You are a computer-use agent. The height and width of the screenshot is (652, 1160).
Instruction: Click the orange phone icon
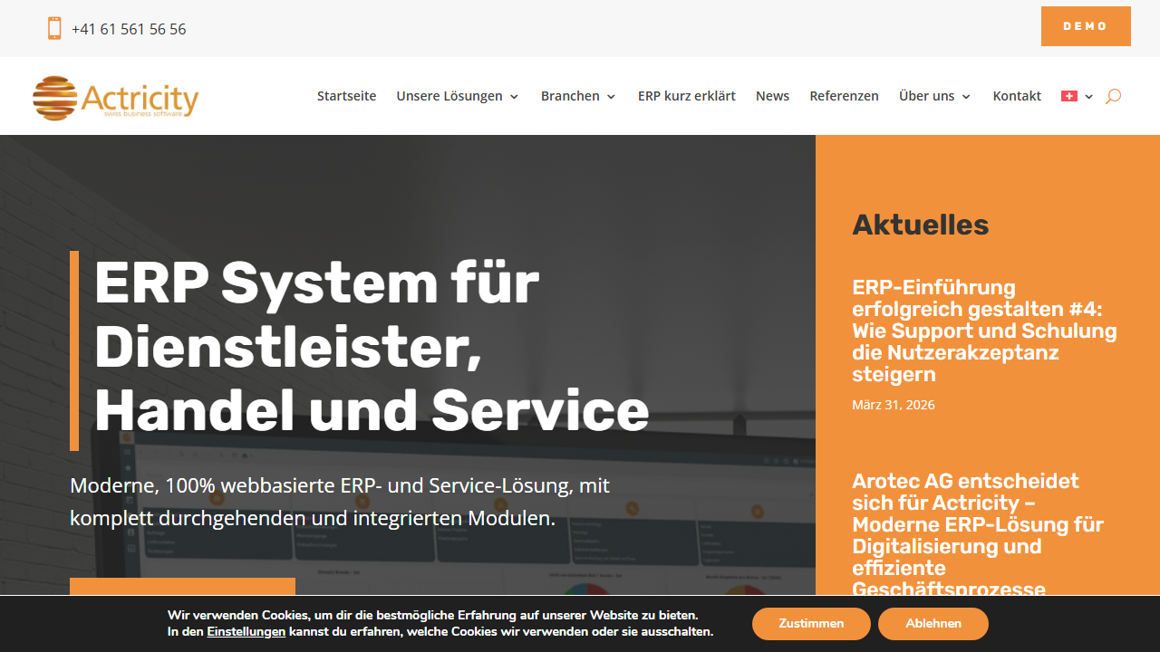tap(54, 28)
